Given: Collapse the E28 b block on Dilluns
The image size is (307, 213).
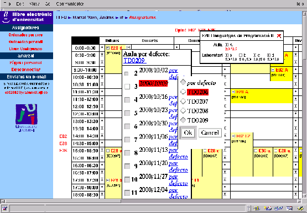Looking at the screenshot, I should coord(108,180).
